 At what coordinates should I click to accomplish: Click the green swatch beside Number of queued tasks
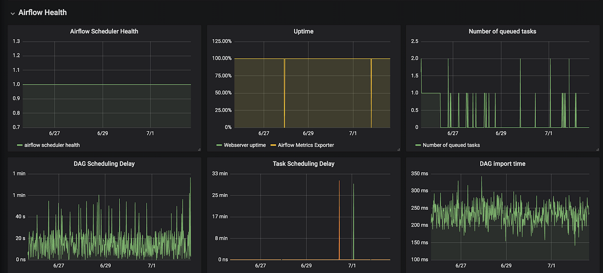coord(418,145)
